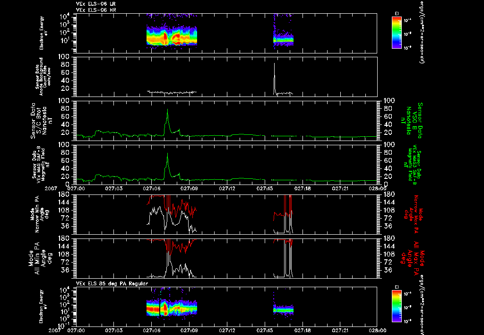
Task: Click 027:03 below the 85 deg PA spectrogram
Action: (x=114, y=330)
